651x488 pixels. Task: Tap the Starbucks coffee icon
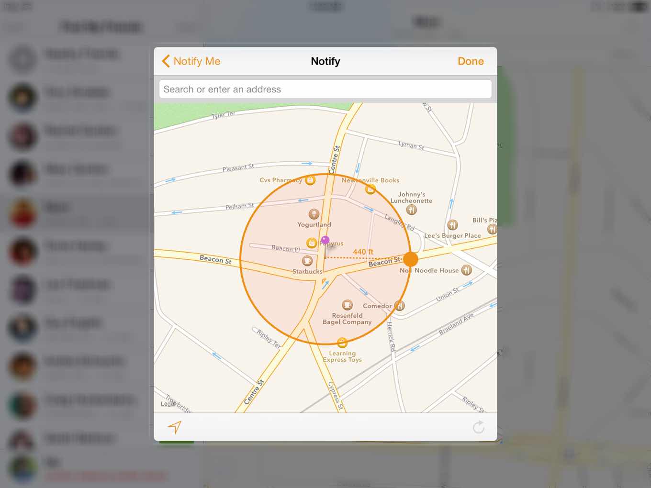point(307,261)
